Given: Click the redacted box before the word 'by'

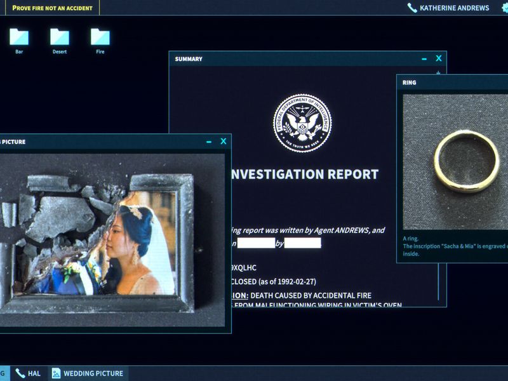Looking at the screenshot, I should tap(257, 243).
